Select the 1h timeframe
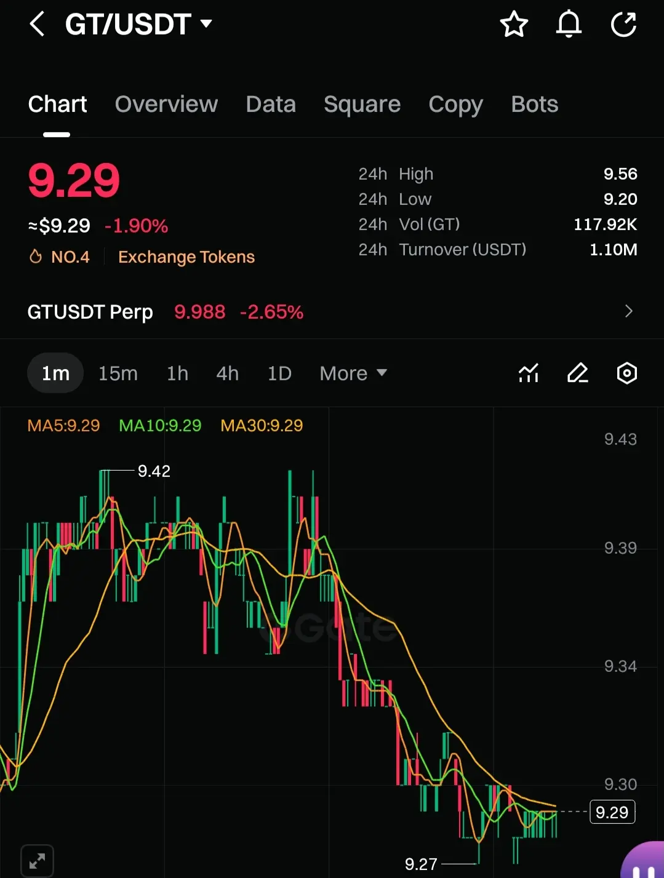The height and width of the screenshot is (878, 664). point(177,373)
